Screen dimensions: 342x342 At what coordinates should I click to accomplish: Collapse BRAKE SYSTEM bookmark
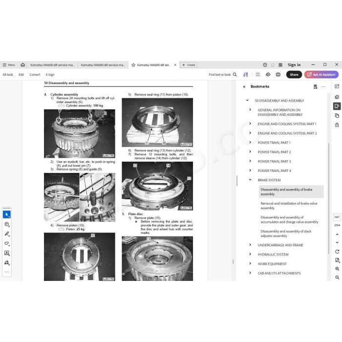point(250,180)
